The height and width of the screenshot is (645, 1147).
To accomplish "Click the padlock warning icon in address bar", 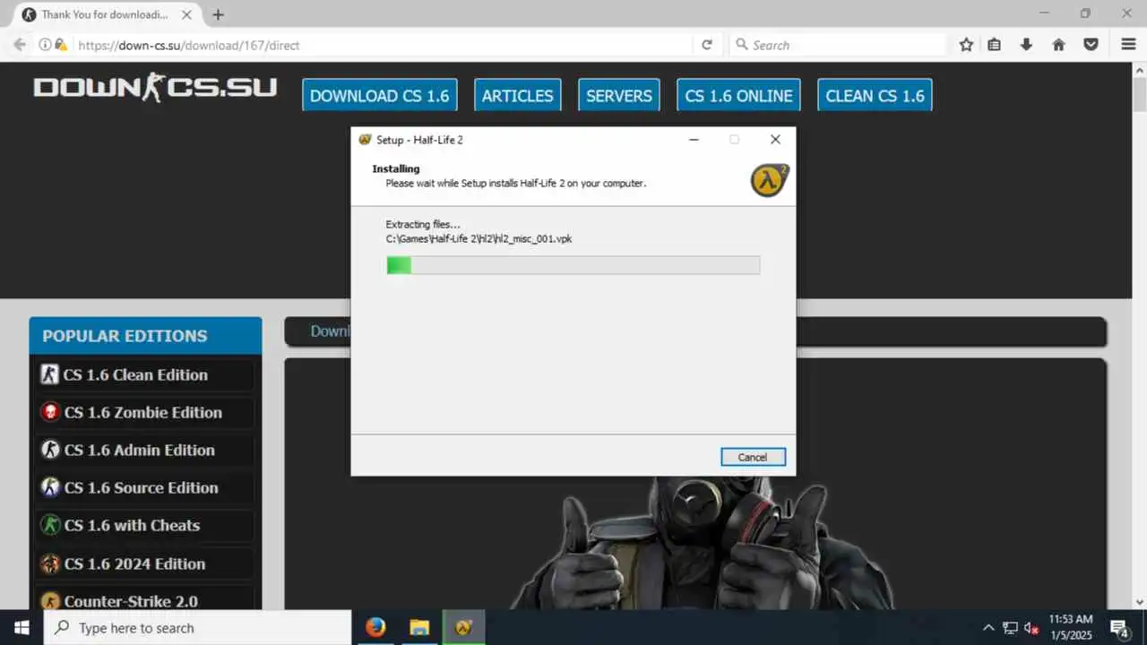I will [x=60, y=45].
